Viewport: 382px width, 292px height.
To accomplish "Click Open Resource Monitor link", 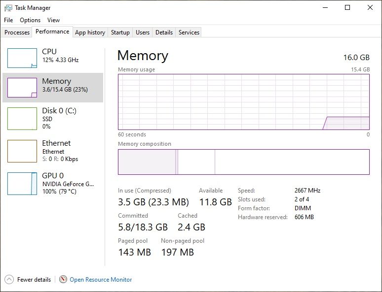I will pos(101,279).
